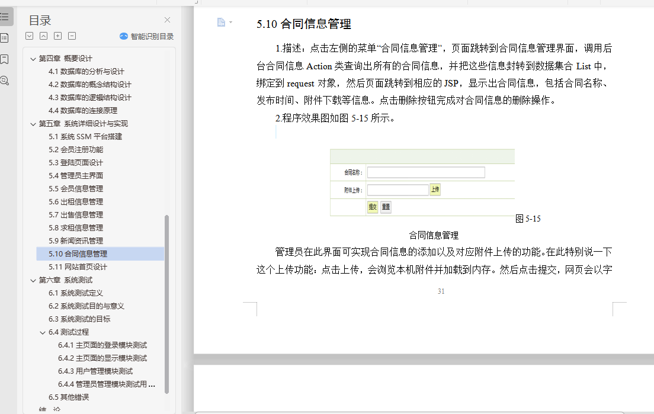
Task: Click the 图 5-15 caption label
Action: point(528,219)
